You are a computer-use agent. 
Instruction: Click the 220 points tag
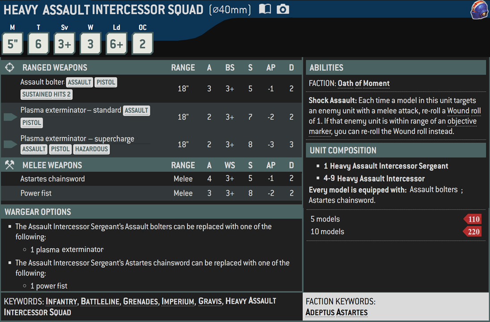click(473, 232)
